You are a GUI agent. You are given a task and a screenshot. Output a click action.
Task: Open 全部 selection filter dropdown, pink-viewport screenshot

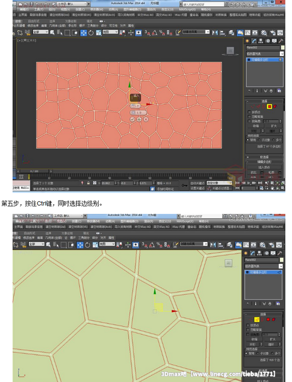[x=40, y=32]
